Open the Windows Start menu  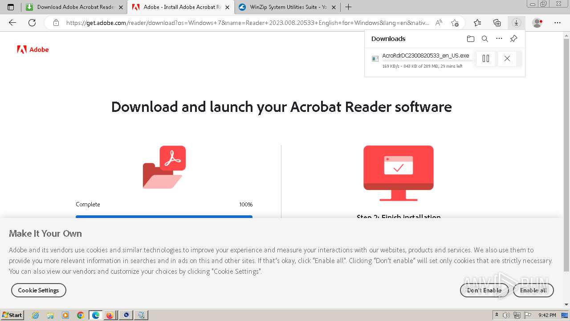point(12,315)
